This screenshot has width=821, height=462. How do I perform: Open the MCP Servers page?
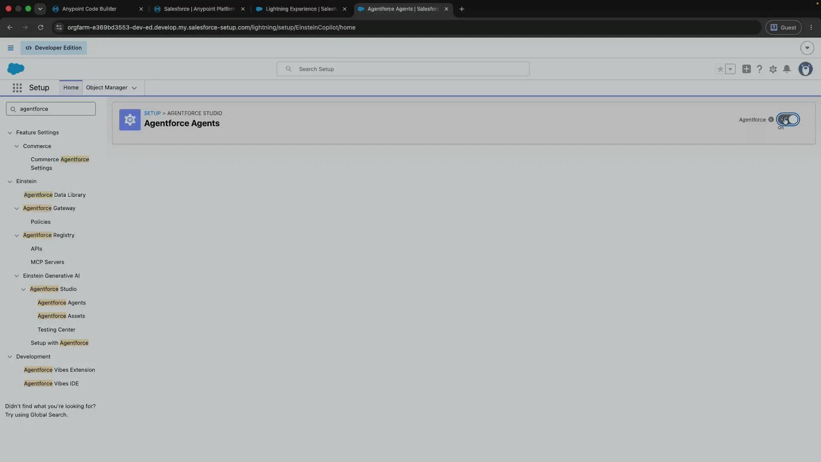tap(47, 262)
